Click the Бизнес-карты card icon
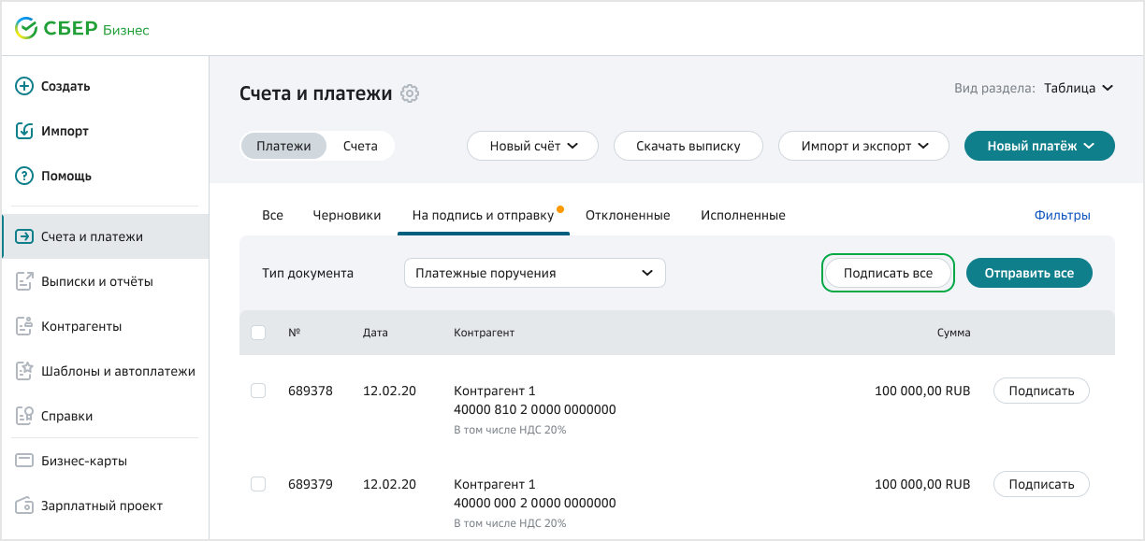Image resolution: width=1145 pixels, height=541 pixels. [25, 461]
